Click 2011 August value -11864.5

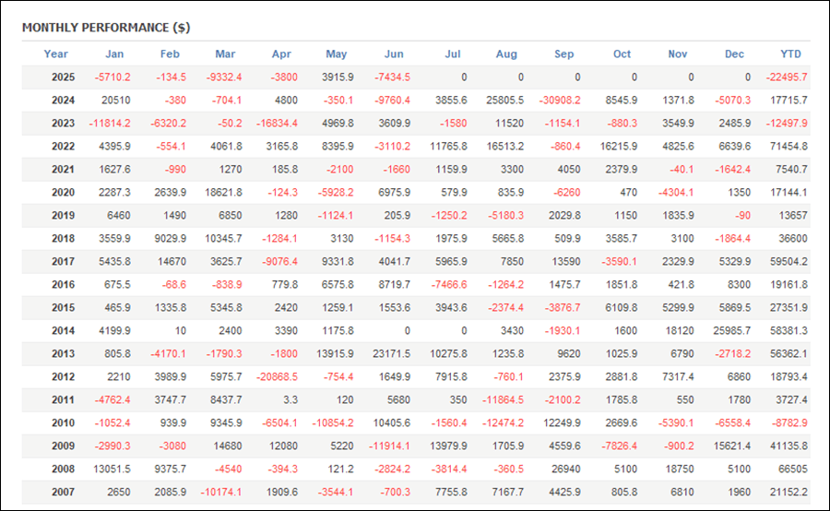pos(503,399)
